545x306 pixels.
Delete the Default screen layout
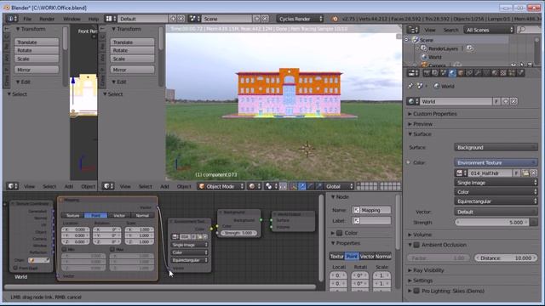pyautogui.click(x=181, y=19)
